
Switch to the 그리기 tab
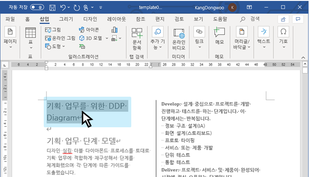pyautogui.click(x=66, y=19)
